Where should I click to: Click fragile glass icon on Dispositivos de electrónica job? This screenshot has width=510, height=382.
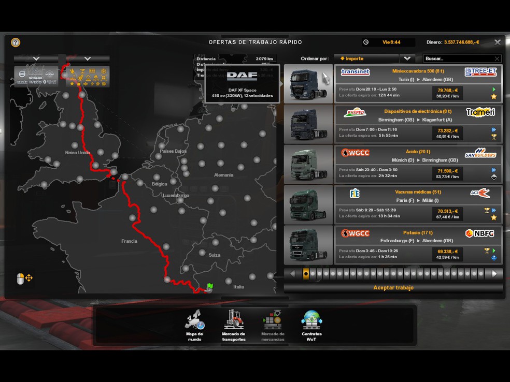(x=494, y=137)
